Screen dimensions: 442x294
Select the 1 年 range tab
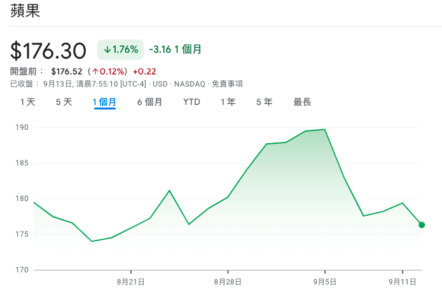[x=228, y=102]
